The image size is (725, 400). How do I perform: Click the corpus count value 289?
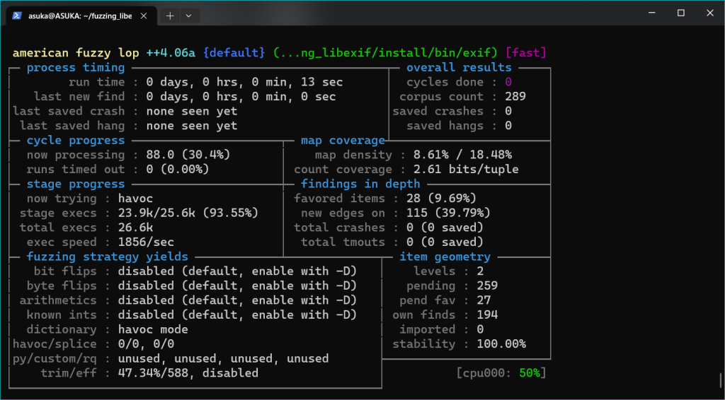[x=515, y=97]
